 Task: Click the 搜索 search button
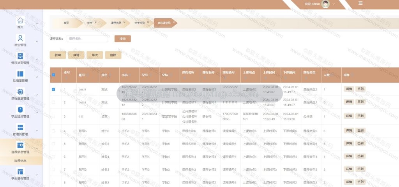click(123, 39)
